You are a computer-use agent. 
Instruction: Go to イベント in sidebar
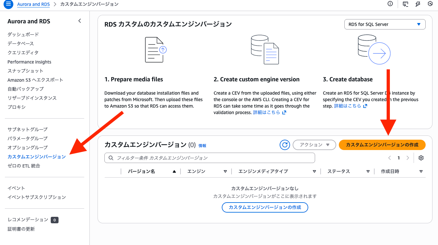(16, 188)
